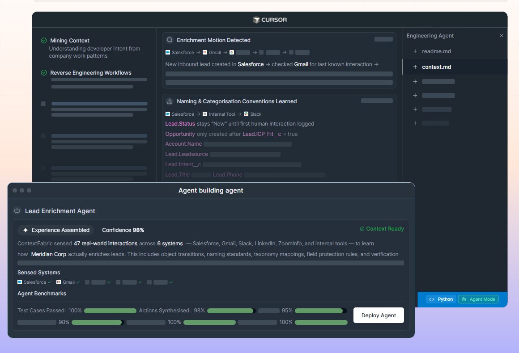Click the Lead.Intent__c field name

(x=183, y=164)
